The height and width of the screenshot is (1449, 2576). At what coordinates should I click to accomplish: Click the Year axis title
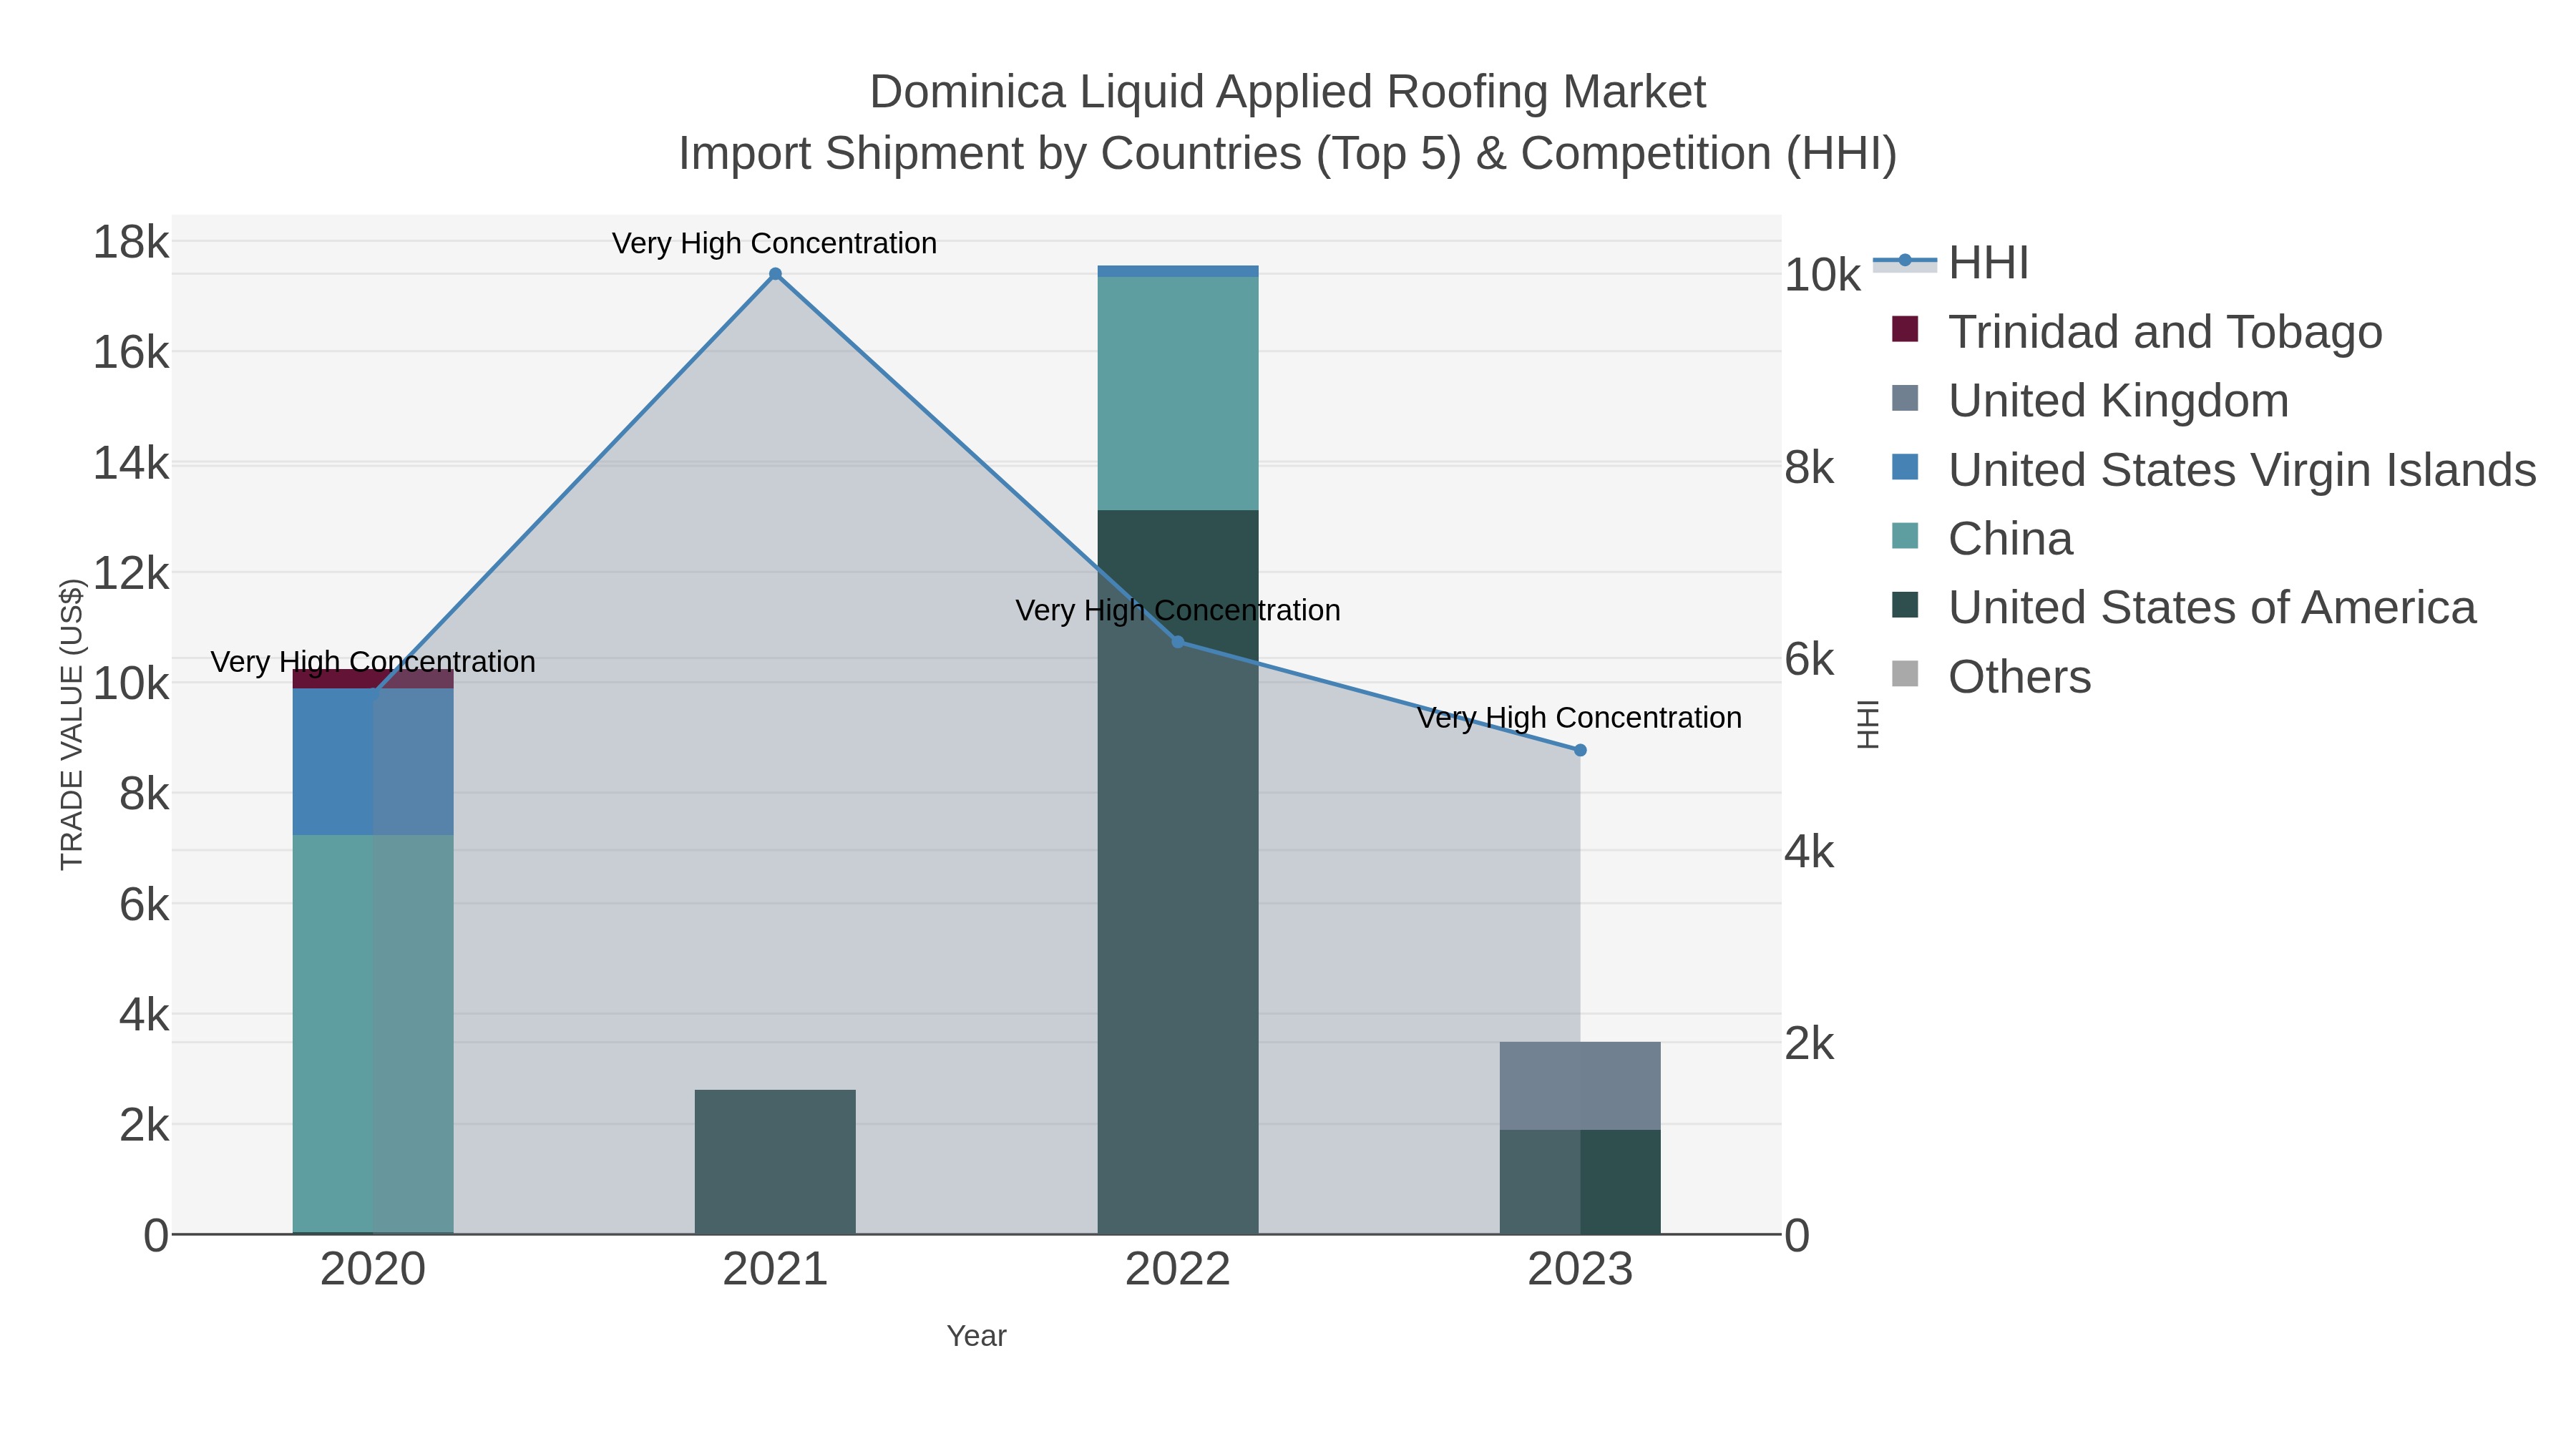(x=976, y=1336)
